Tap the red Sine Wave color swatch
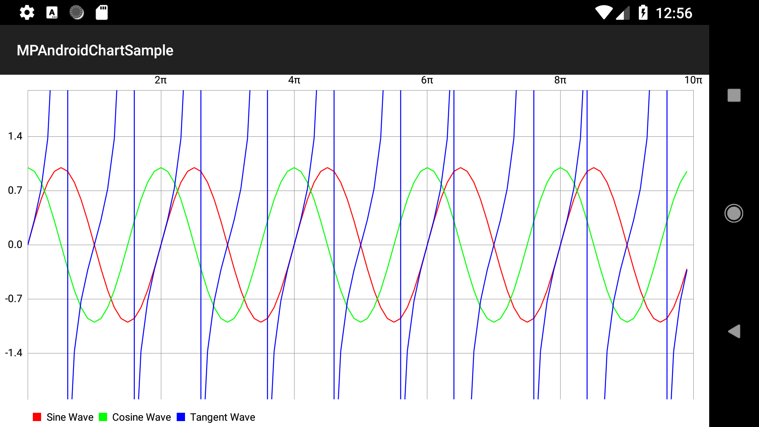The width and height of the screenshot is (759, 427). (38, 417)
